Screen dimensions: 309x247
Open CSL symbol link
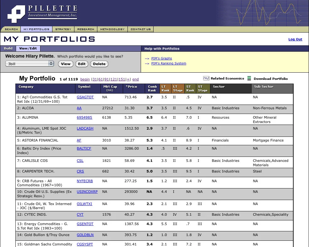coord(80,161)
